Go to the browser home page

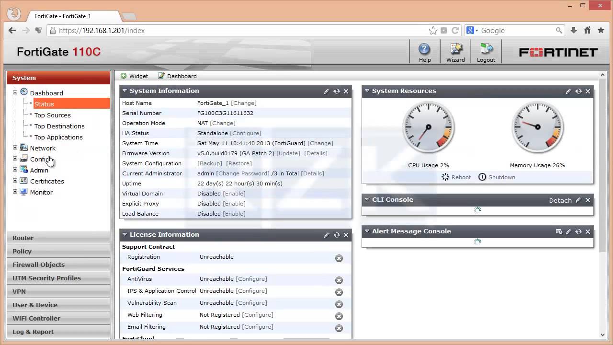click(587, 30)
